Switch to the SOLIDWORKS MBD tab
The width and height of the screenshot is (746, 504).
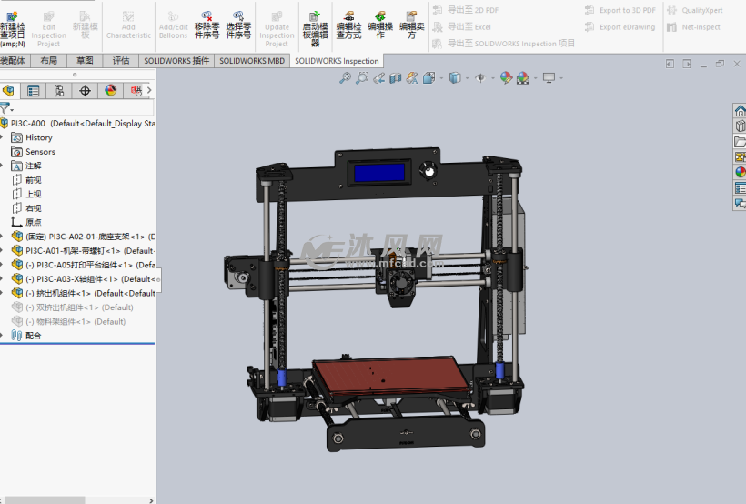pyautogui.click(x=252, y=60)
